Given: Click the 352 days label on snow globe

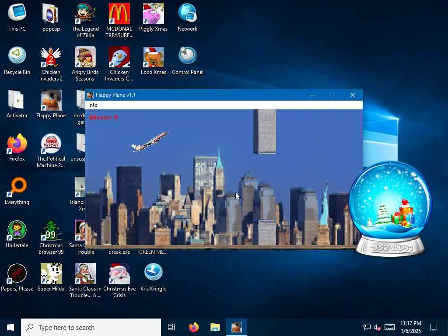Looking at the screenshot, I should (391, 247).
